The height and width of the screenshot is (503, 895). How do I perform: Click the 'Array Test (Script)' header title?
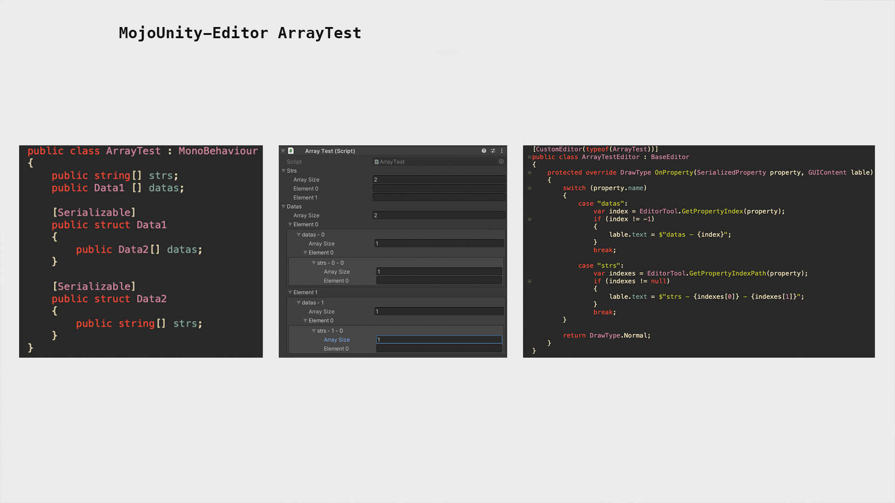[x=330, y=151]
